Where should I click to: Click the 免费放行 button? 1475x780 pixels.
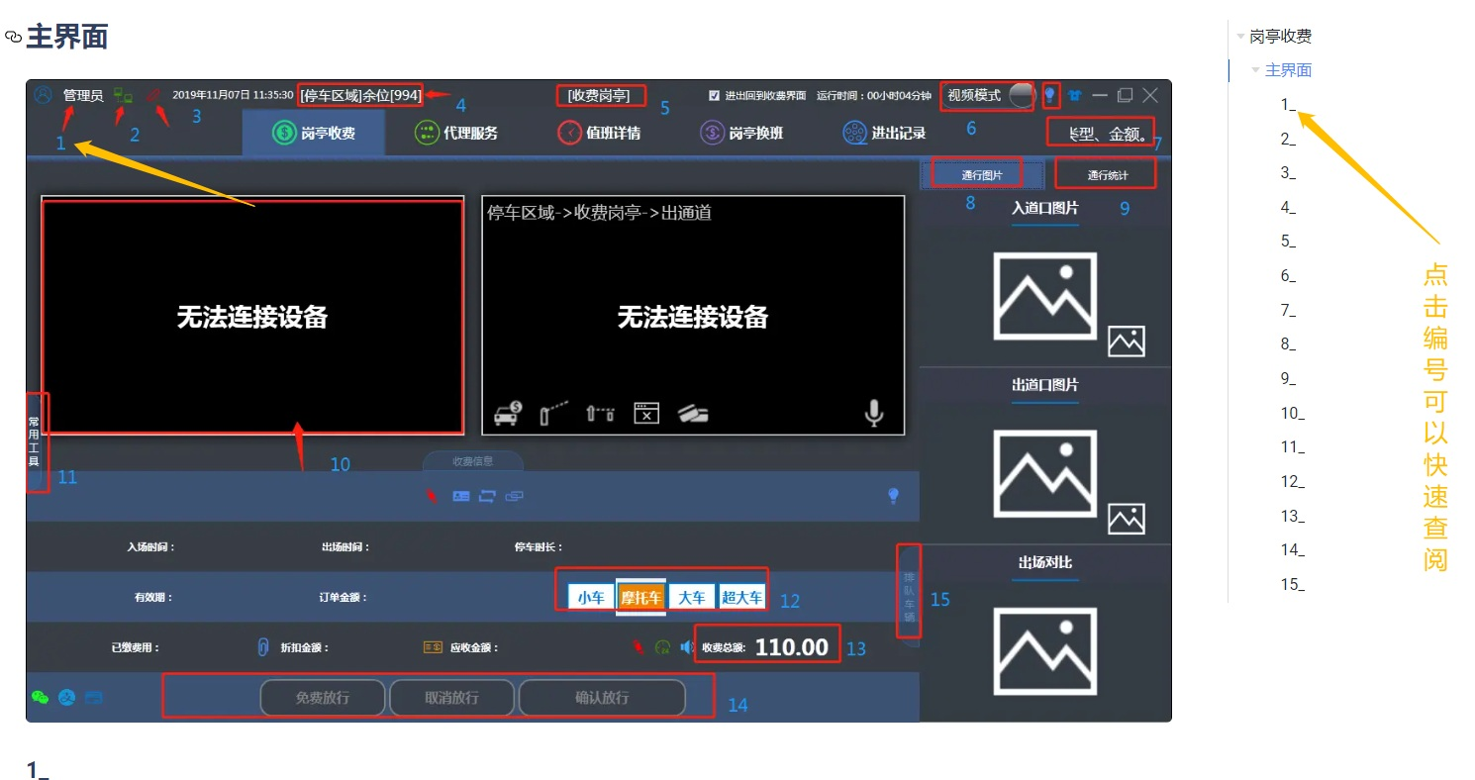[x=323, y=697]
